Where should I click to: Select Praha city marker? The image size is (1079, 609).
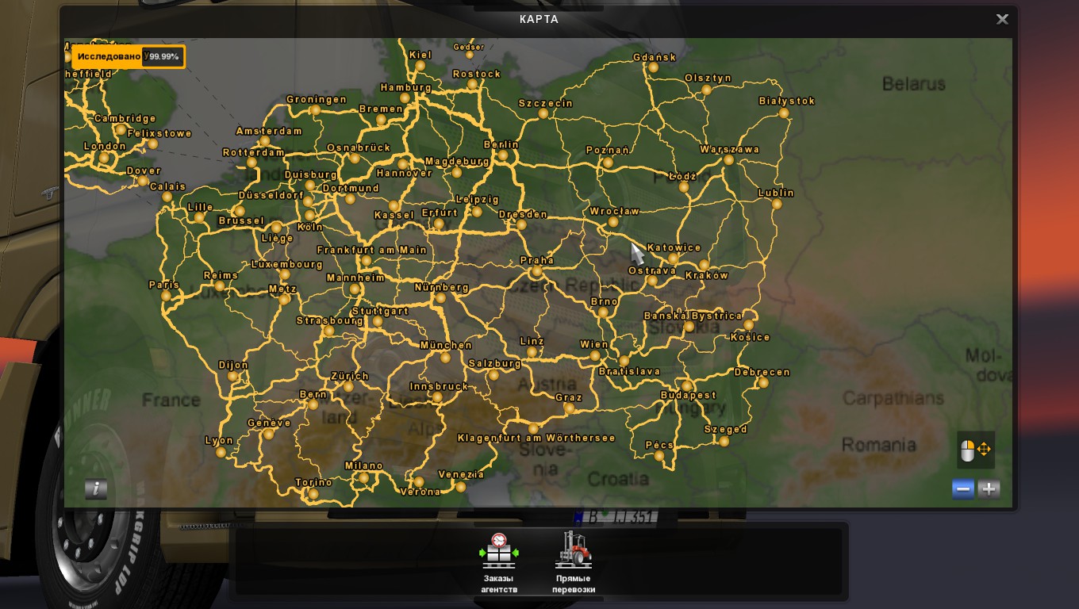pyautogui.click(x=537, y=271)
